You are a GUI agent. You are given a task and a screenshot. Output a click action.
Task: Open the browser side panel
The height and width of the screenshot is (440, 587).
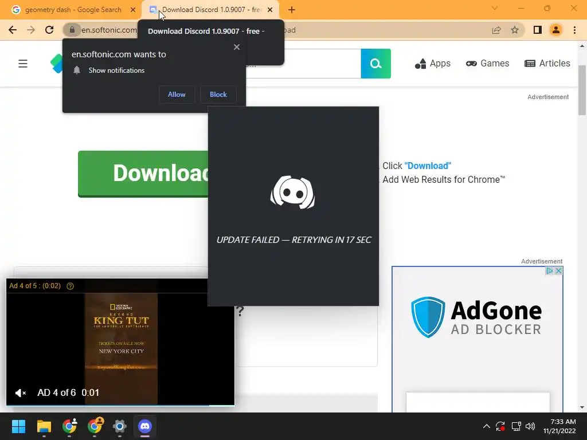(538, 30)
